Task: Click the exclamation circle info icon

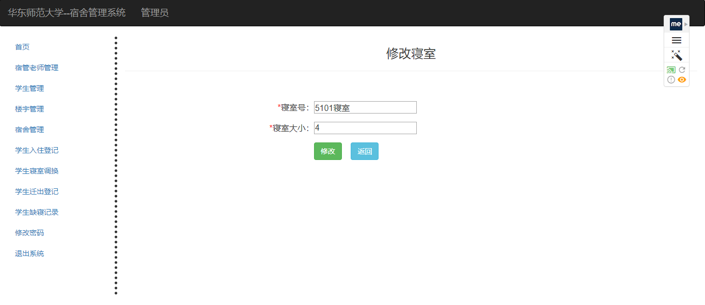Action: [671, 79]
